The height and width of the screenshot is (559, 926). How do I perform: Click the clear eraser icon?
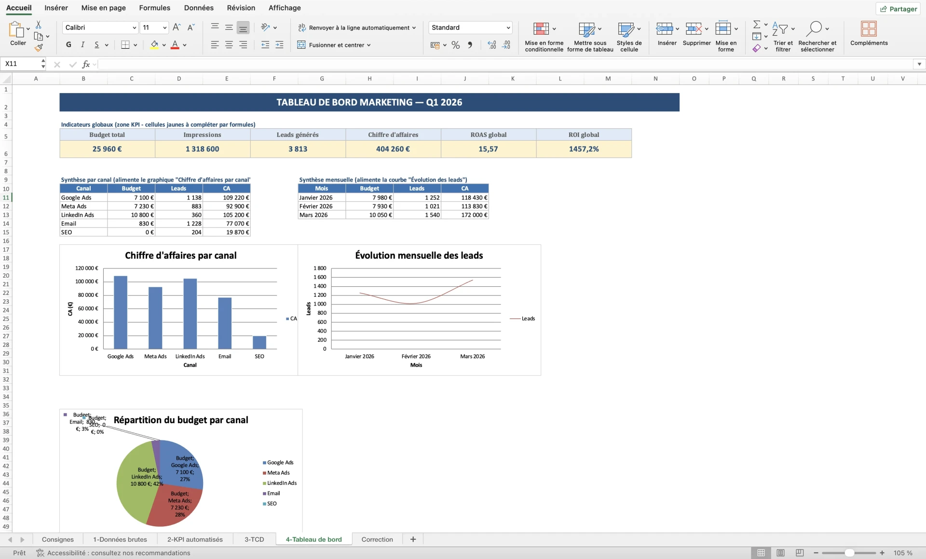[757, 48]
